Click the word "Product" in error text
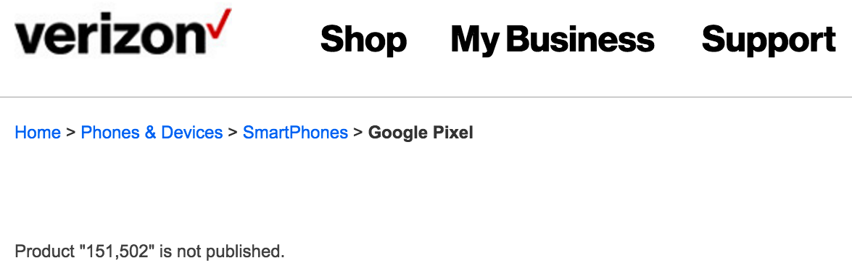Viewport: 852px width, 279px height. (x=44, y=252)
